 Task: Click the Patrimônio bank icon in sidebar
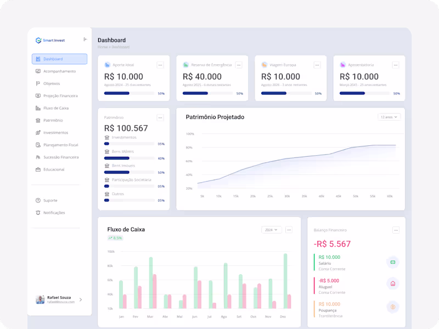(37, 120)
